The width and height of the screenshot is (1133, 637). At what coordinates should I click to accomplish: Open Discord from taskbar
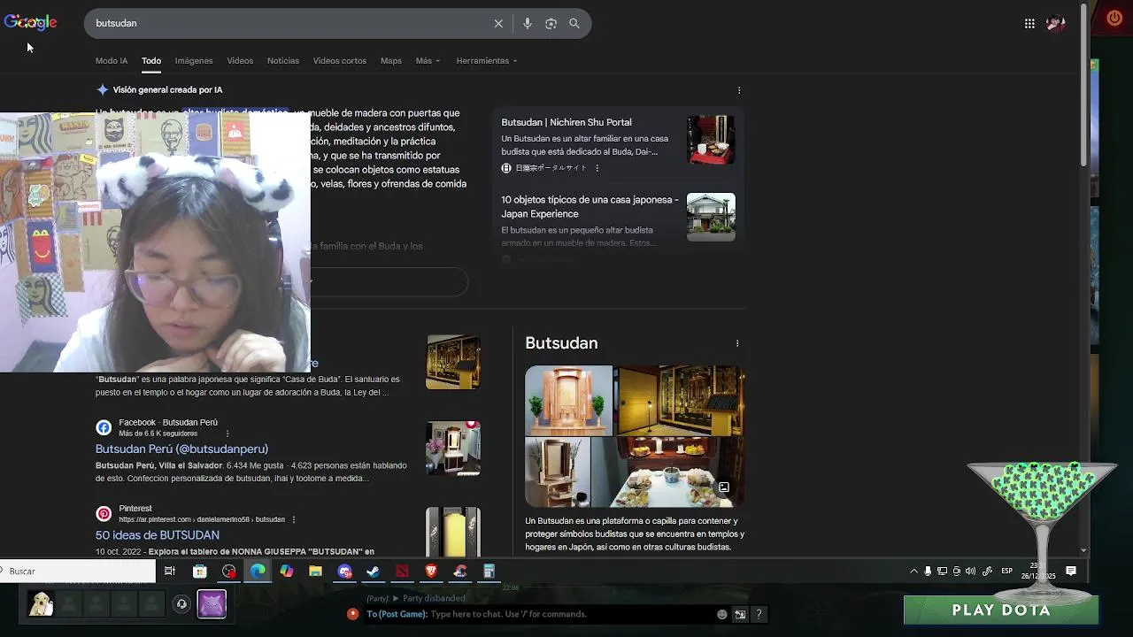tap(345, 572)
